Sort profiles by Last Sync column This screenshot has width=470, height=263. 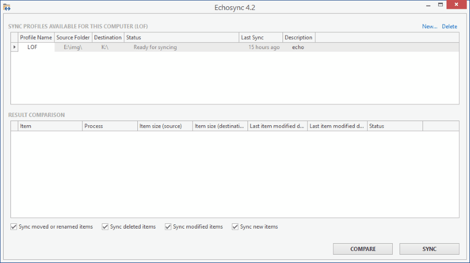click(x=261, y=38)
